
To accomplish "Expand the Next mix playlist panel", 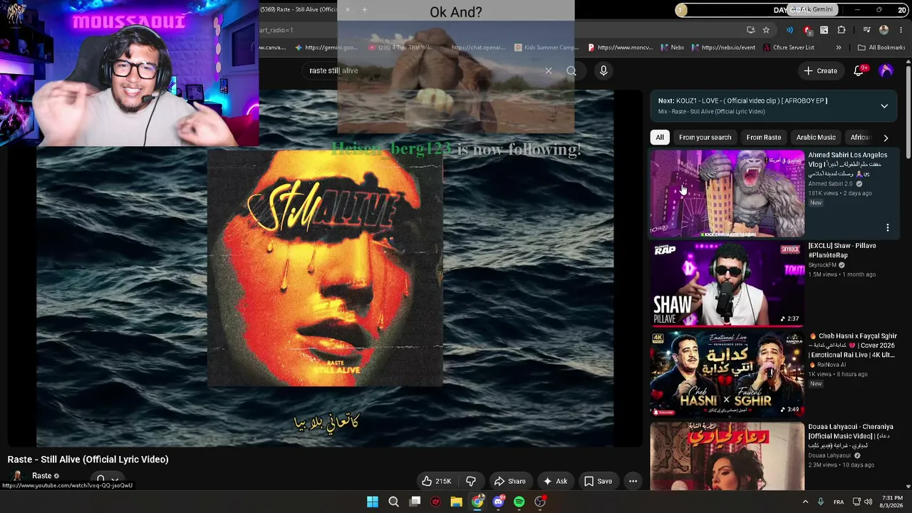I will 884,106.
